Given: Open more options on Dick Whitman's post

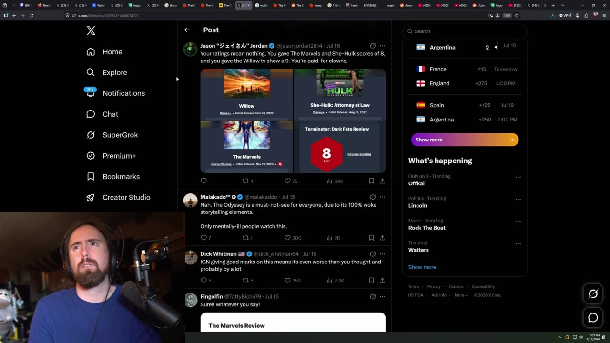Looking at the screenshot, I should [382, 254].
